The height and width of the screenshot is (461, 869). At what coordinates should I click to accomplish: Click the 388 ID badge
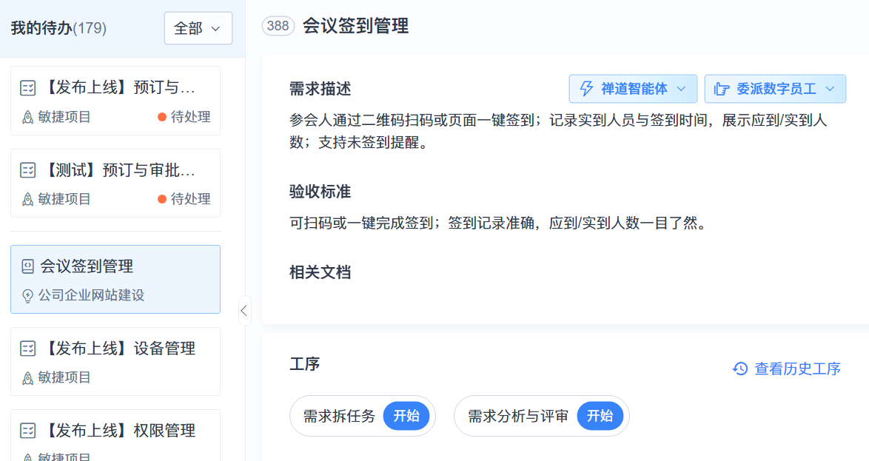click(278, 25)
